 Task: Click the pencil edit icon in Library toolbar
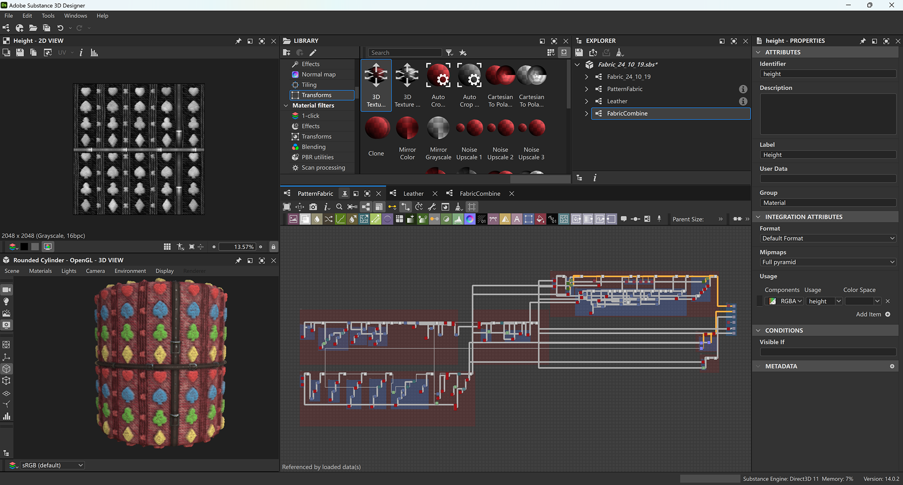click(313, 53)
